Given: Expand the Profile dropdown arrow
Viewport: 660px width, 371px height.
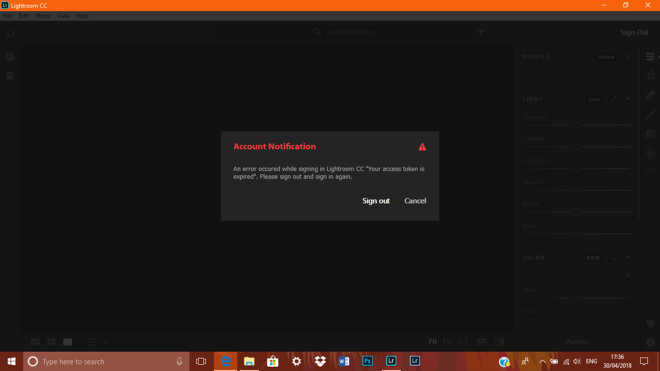Looking at the screenshot, I should click(x=628, y=57).
